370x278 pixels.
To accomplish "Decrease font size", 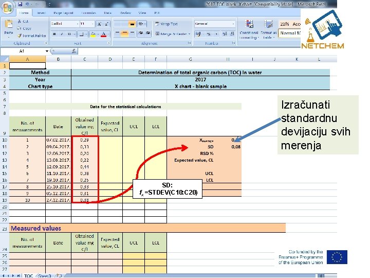I will (x=107, y=24).
